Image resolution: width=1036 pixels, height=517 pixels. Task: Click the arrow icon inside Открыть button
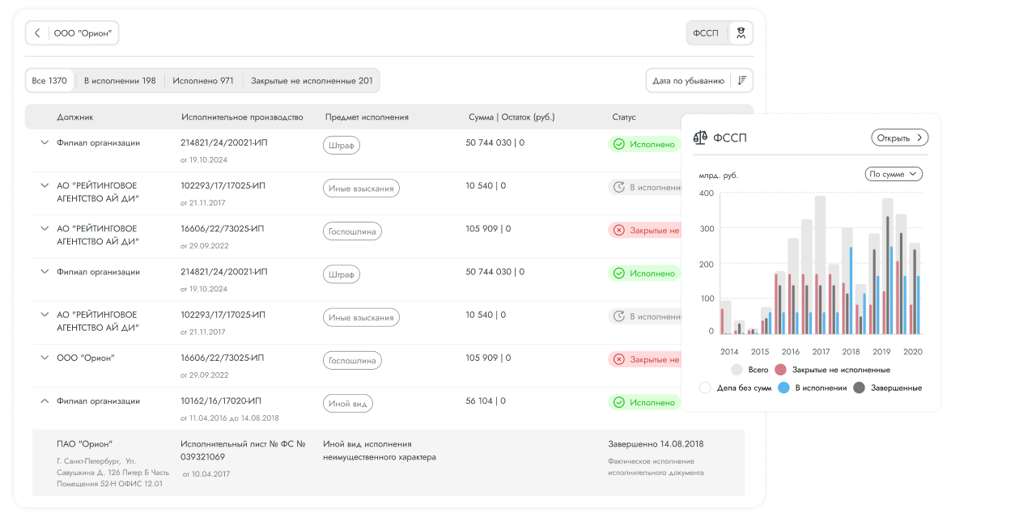point(919,138)
